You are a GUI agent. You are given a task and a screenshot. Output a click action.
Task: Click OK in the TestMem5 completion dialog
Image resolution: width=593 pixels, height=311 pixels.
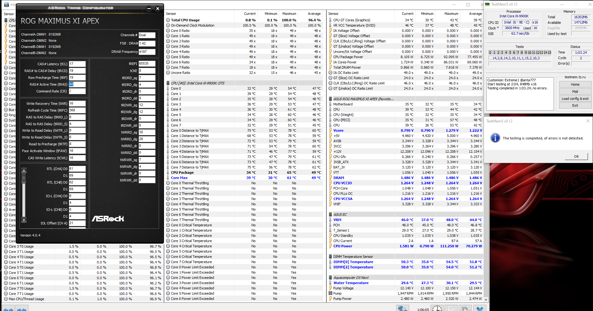click(x=576, y=156)
